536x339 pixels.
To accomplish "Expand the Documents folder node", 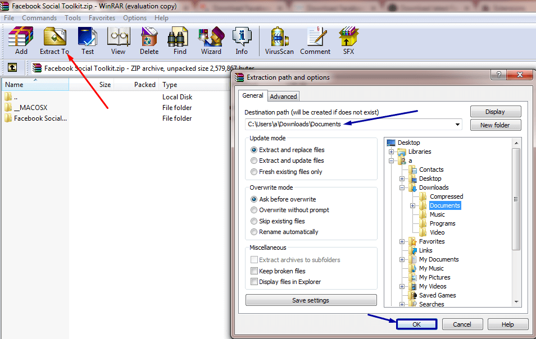I will click(x=412, y=205).
